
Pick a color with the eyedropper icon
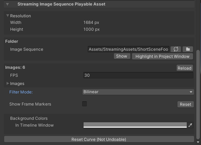click(191, 125)
